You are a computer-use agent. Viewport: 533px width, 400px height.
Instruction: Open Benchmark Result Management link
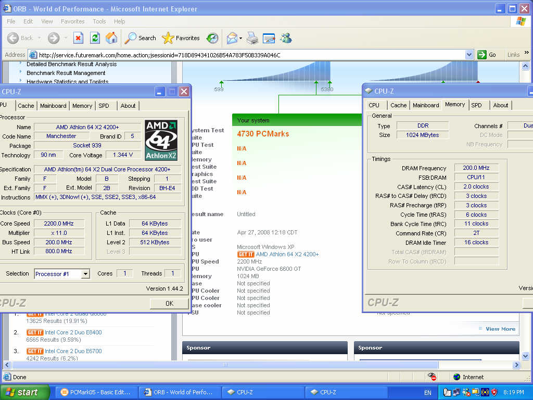coord(66,73)
